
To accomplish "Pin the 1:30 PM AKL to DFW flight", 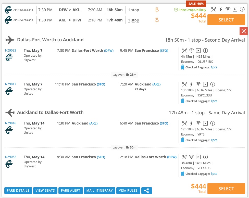I will tap(157, 20).
